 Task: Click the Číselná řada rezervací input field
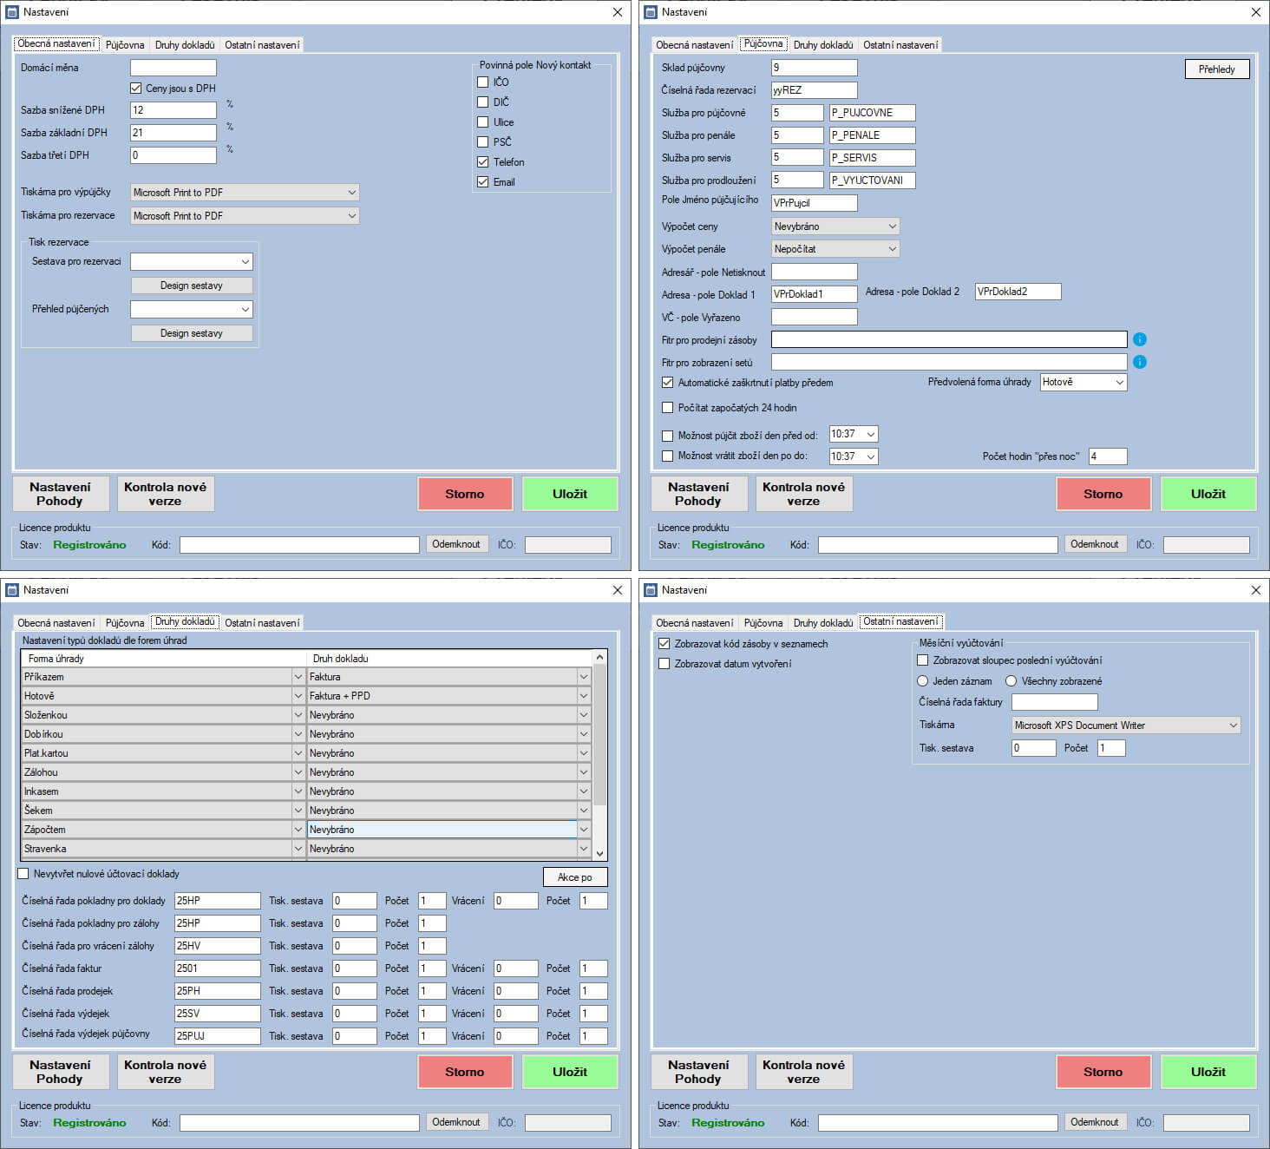coord(814,90)
